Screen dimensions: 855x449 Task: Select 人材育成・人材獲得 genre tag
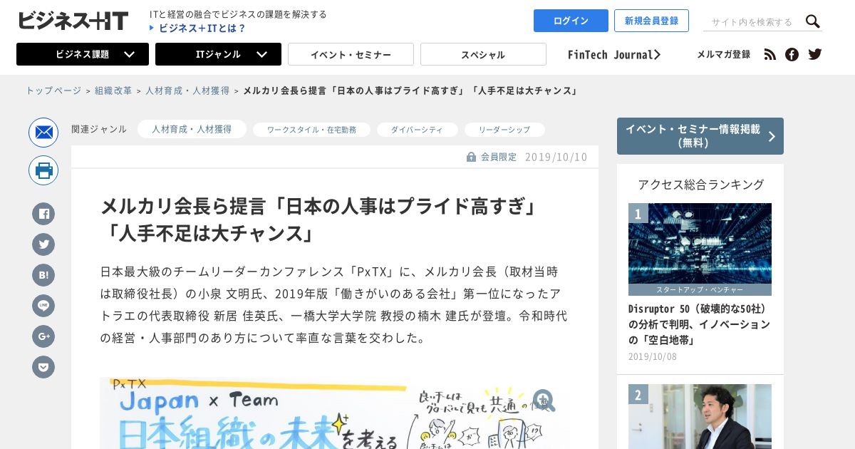tap(192, 129)
